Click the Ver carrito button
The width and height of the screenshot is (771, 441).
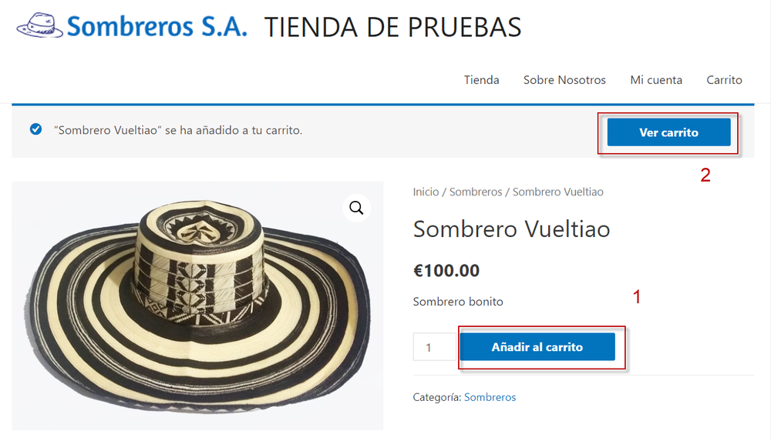point(668,132)
